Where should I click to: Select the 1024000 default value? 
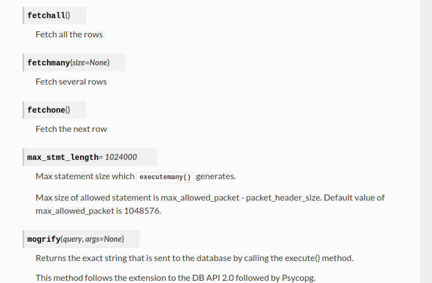click(121, 157)
